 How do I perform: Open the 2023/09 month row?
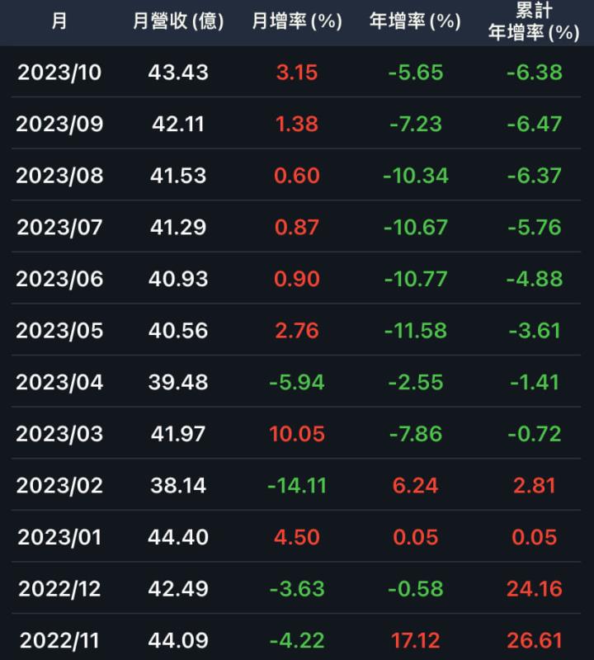tap(59, 124)
